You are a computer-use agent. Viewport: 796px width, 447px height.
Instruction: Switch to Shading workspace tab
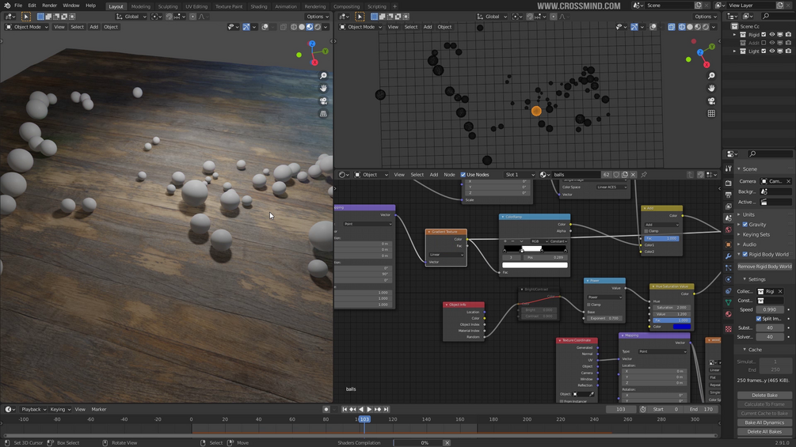point(258,6)
